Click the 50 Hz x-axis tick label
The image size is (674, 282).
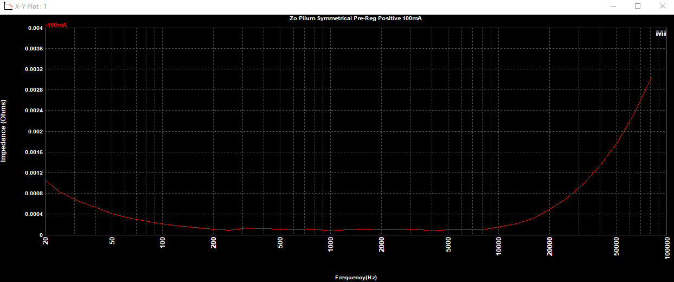coord(112,241)
